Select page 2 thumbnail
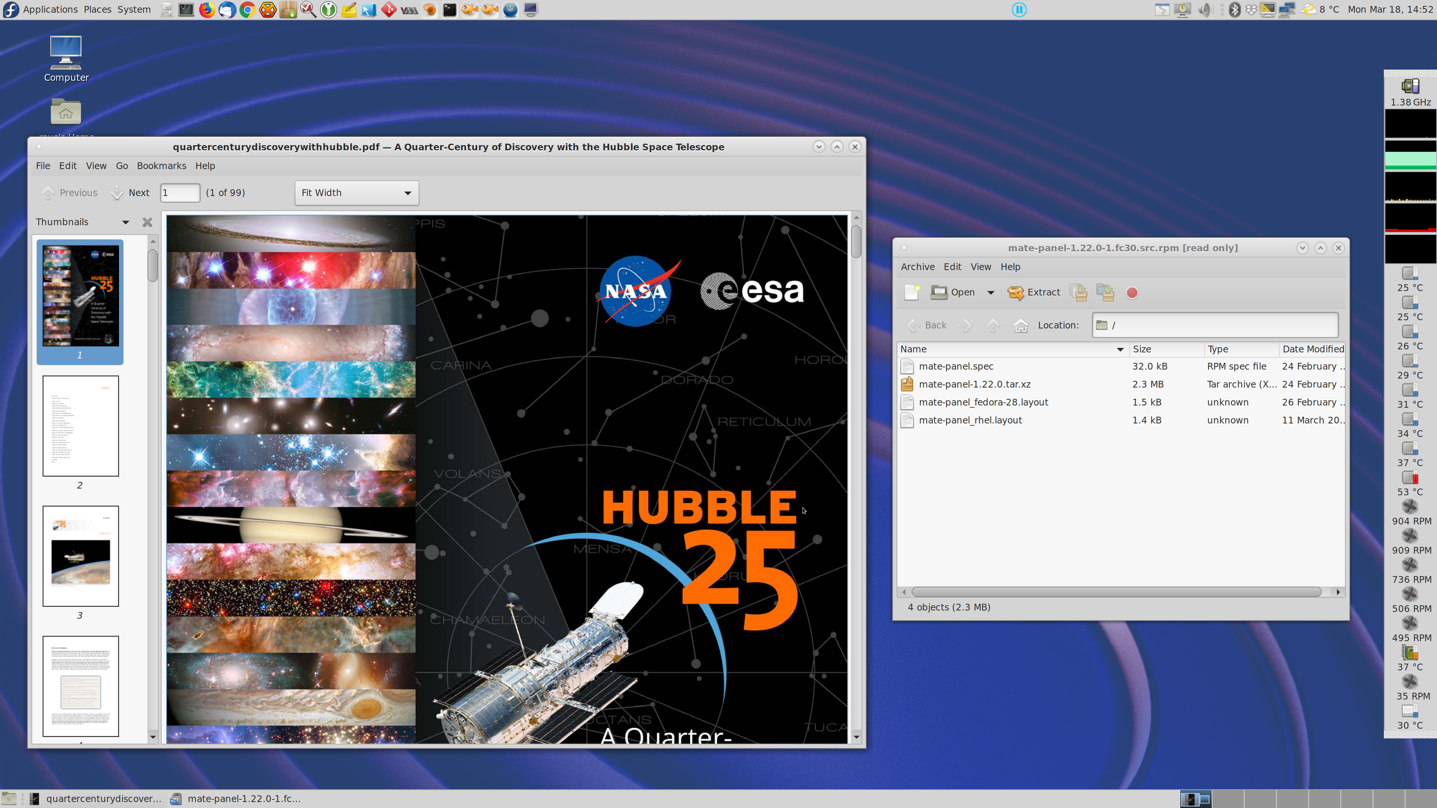Screen dimensions: 1437x808 pos(80,426)
